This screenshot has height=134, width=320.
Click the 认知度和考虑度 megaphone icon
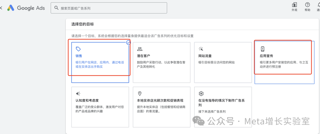click(x=78, y=93)
